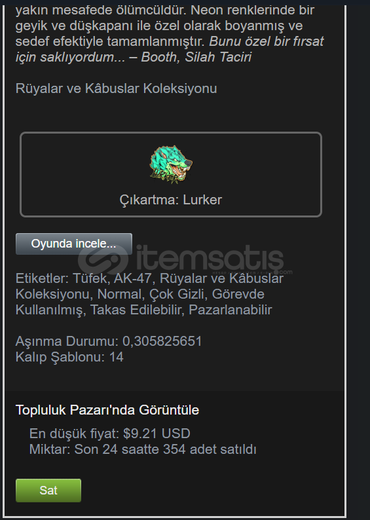Open "Topluluk Pazarı'nda Görüntüle" link

pyautogui.click(x=107, y=410)
